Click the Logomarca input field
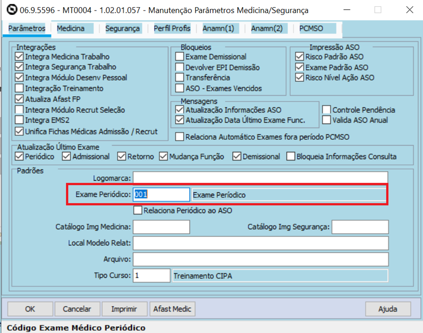423x333 pixels. click(260, 178)
